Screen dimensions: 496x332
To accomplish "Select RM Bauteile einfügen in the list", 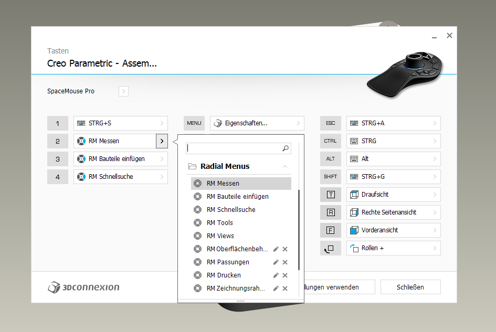I will tap(241, 197).
